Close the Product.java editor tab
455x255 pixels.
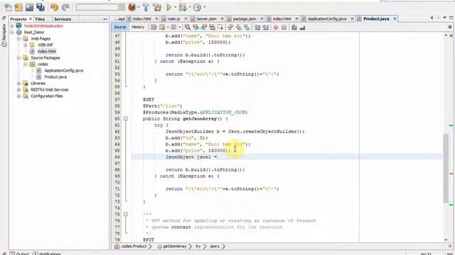395,18
